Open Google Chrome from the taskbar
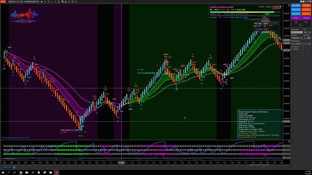312x175 pixels. coord(20,172)
